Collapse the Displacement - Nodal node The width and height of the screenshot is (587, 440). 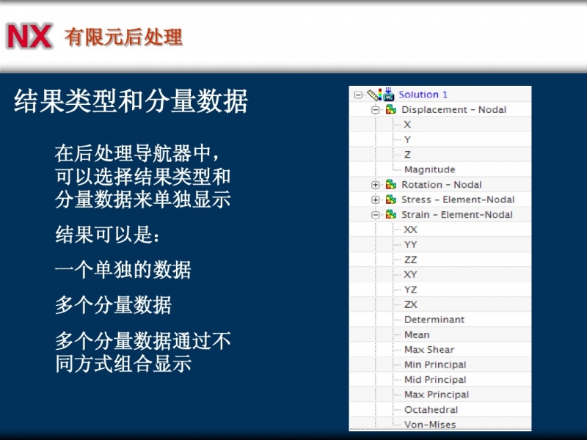point(376,110)
